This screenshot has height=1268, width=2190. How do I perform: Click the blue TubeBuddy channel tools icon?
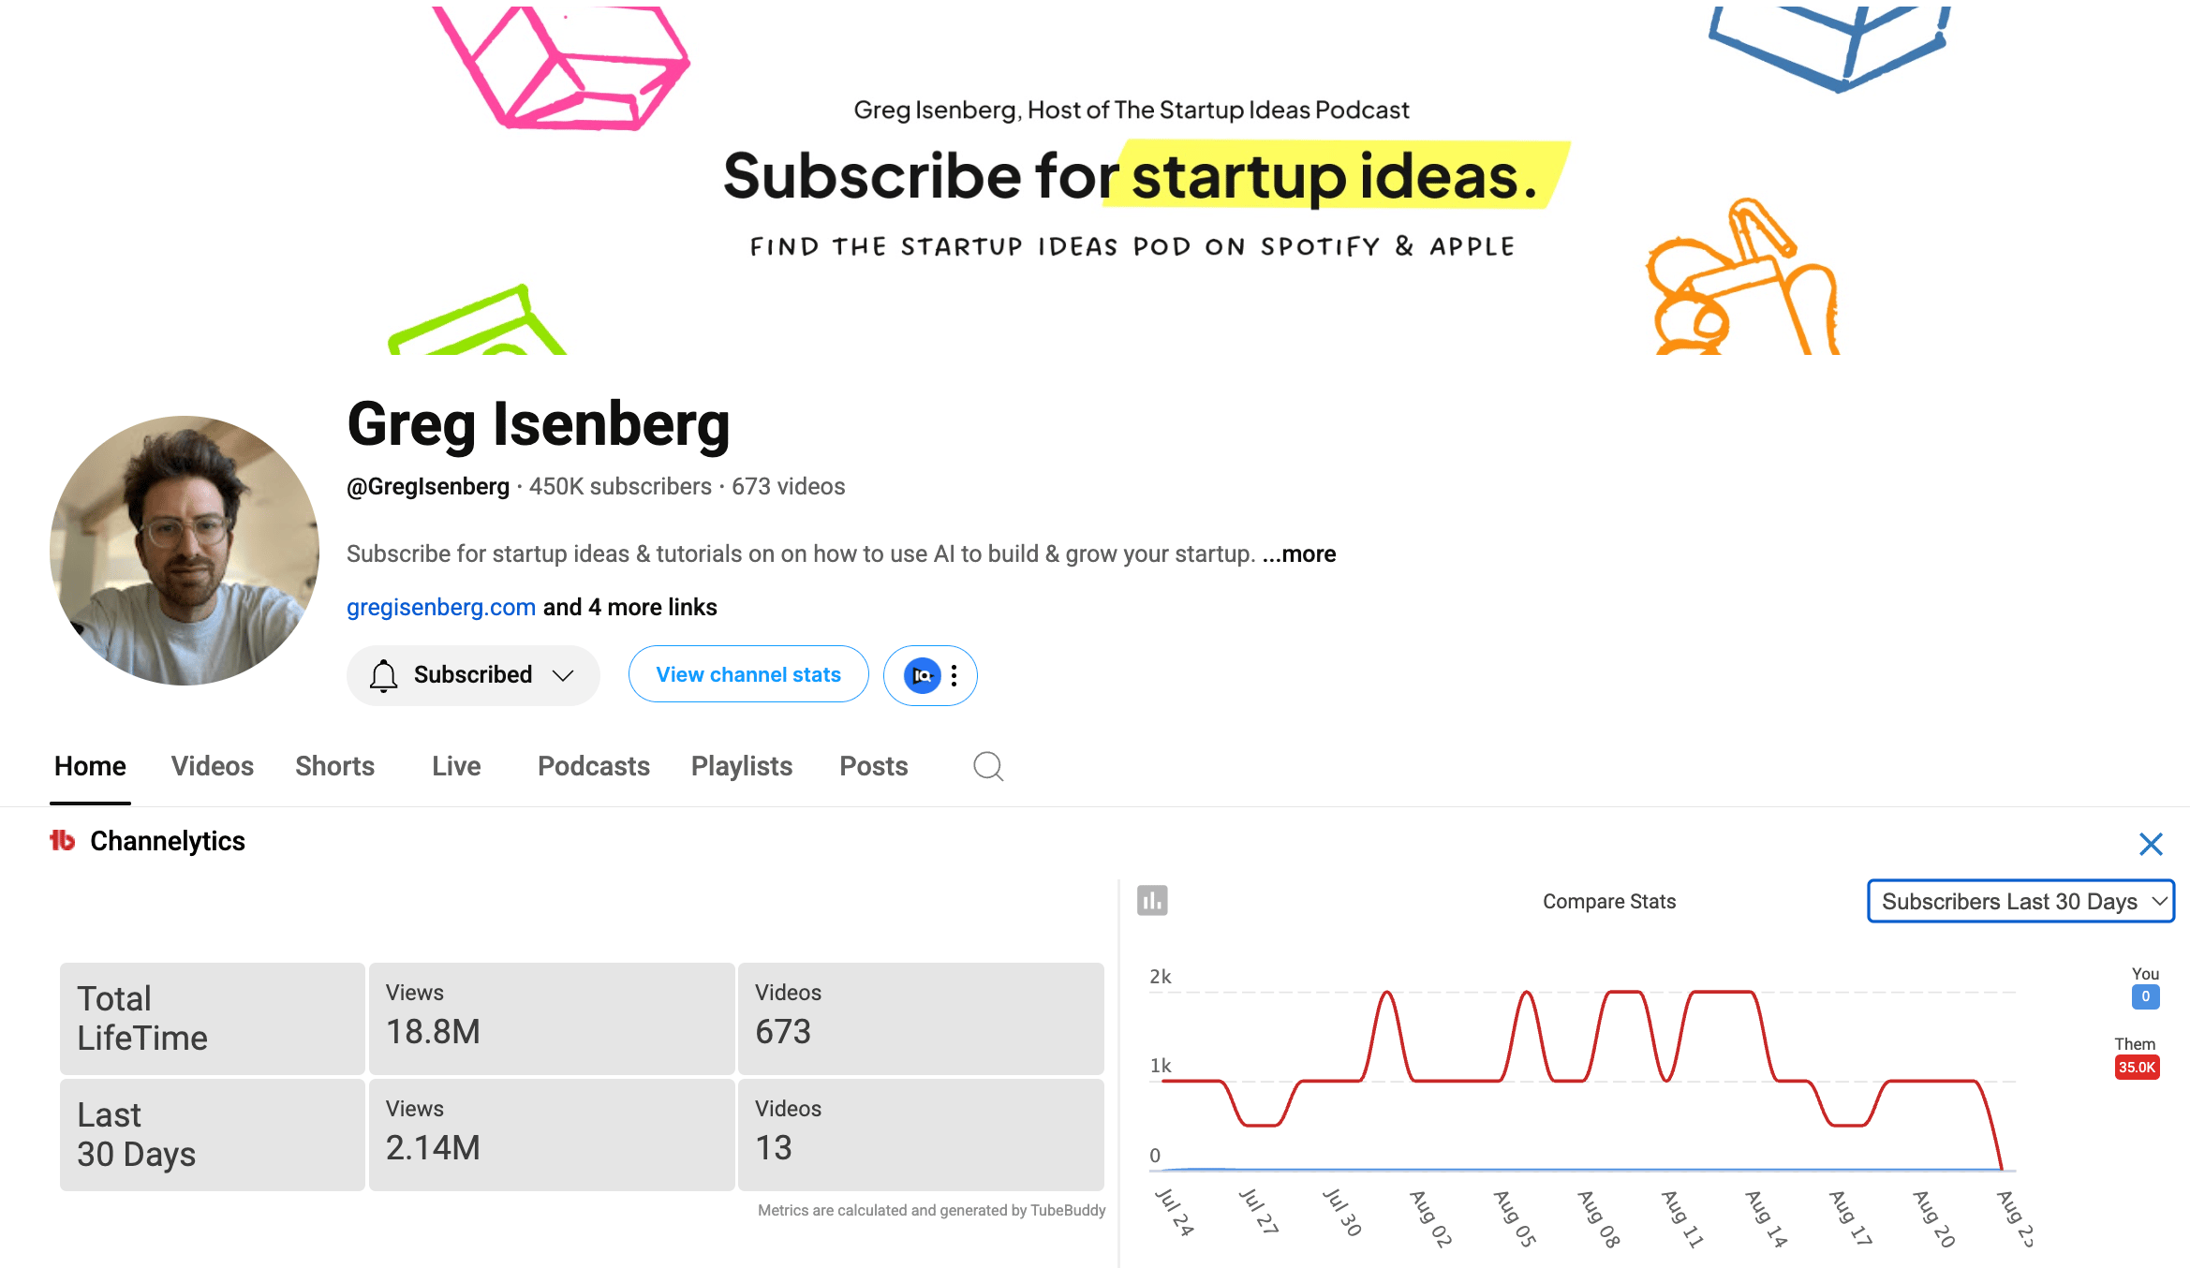point(922,675)
